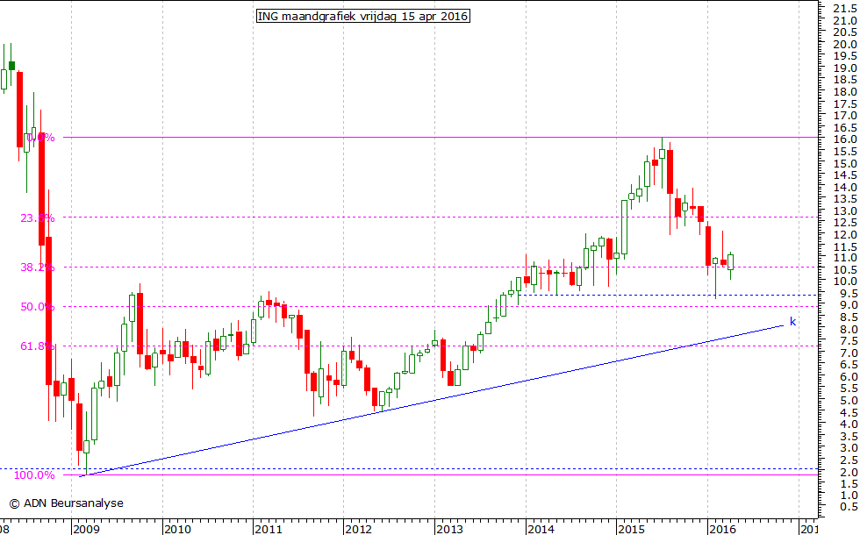Click the '50.0%' Fibonacci level label
Image resolution: width=860 pixels, height=535 pixels.
click(x=38, y=307)
